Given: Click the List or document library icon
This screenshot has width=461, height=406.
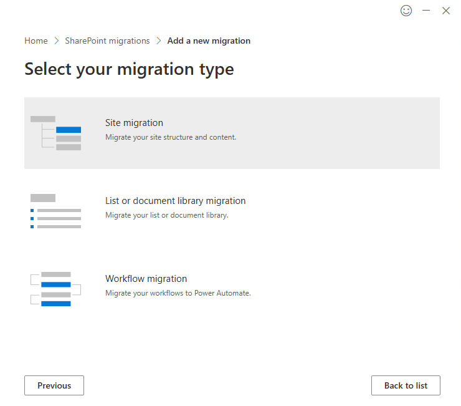Looking at the screenshot, I should click(x=56, y=211).
